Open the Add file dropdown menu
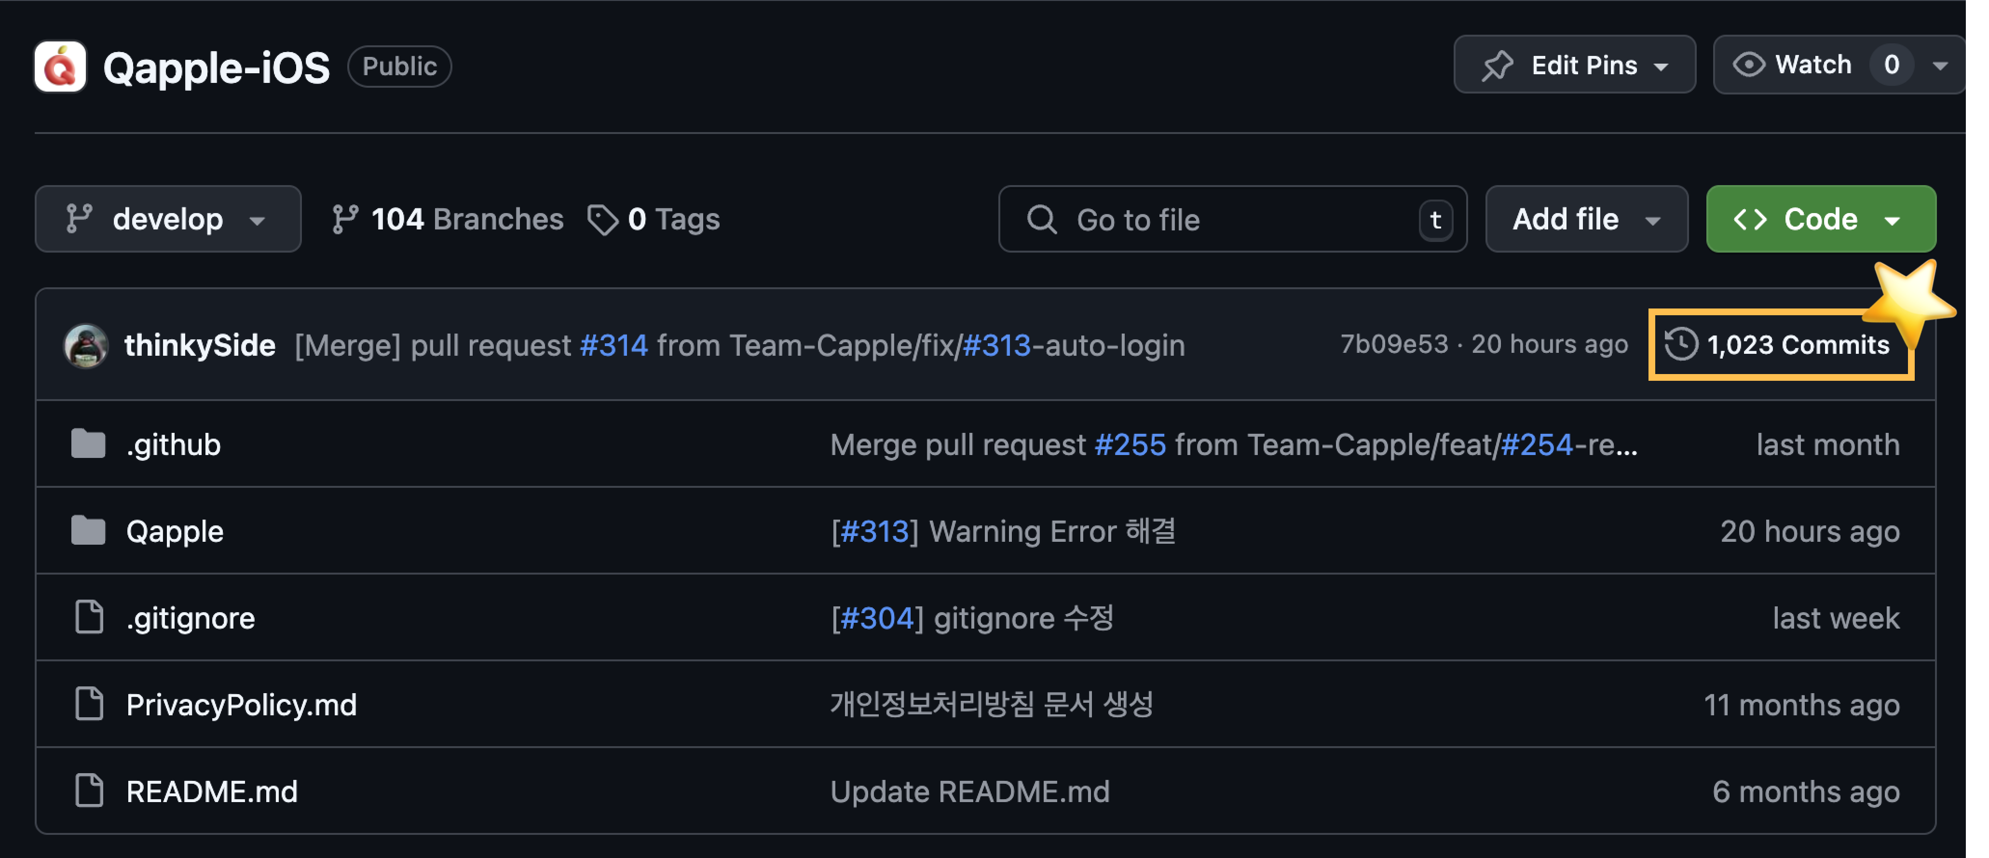 coord(1586,219)
